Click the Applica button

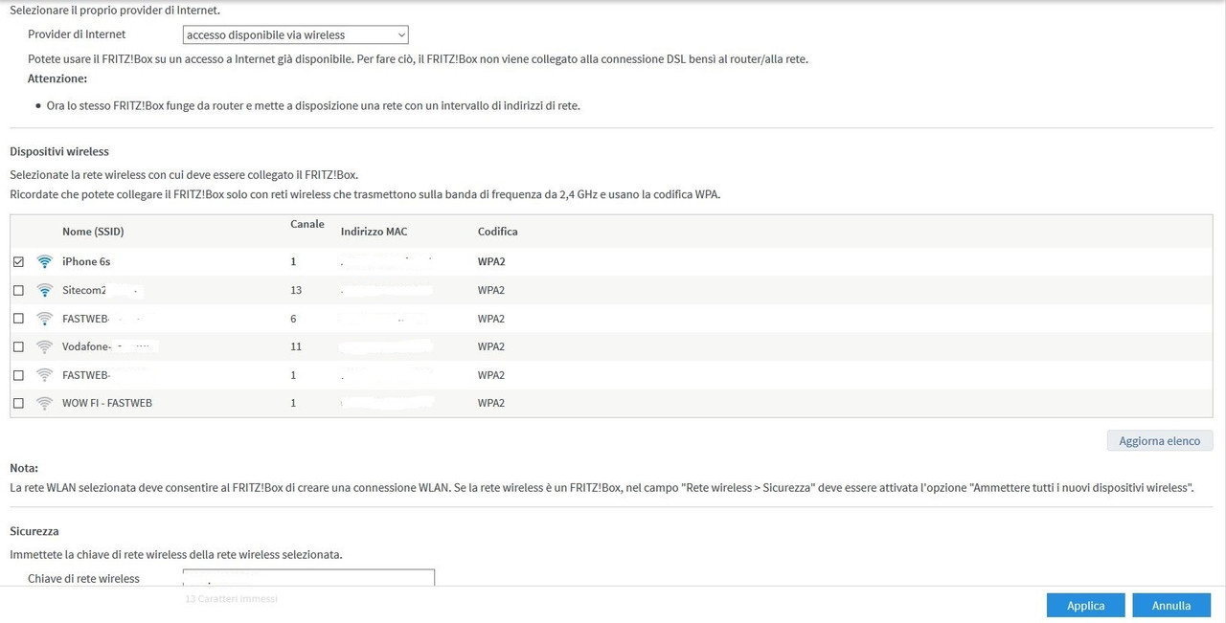coord(1085,606)
